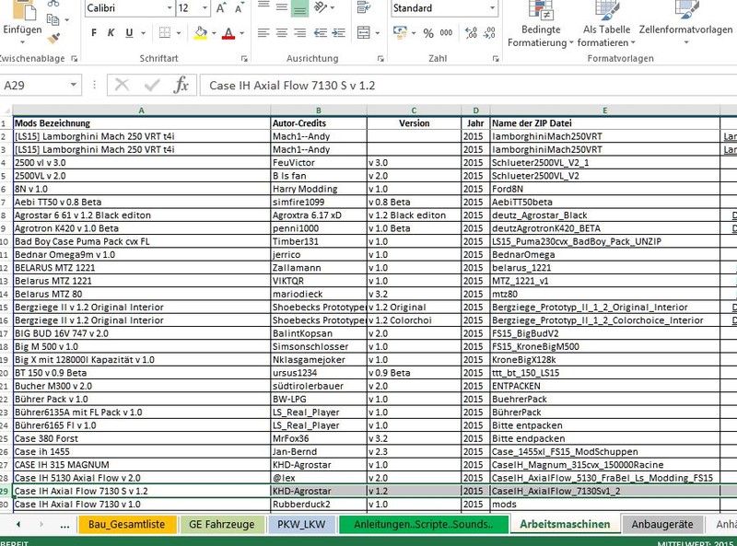Click the insert function fx icon
The height and width of the screenshot is (546, 737).
pos(181,86)
